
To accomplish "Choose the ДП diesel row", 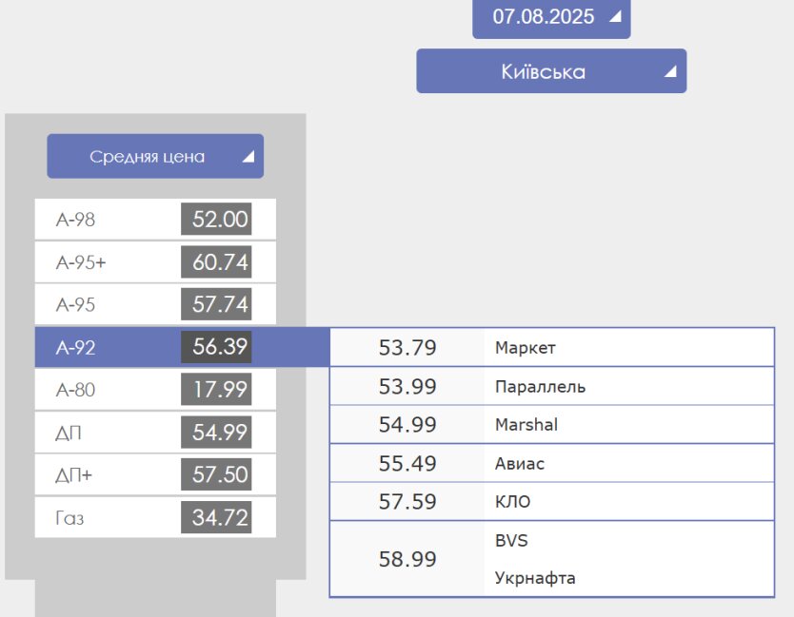I will tap(155, 433).
